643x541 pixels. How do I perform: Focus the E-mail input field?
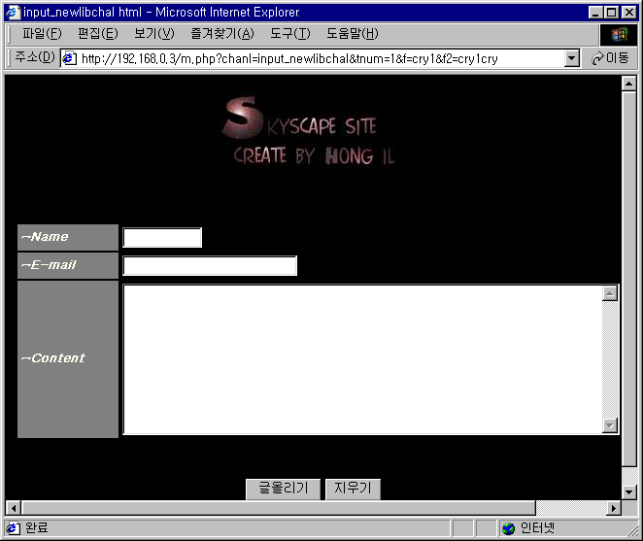(x=210, y=266)
